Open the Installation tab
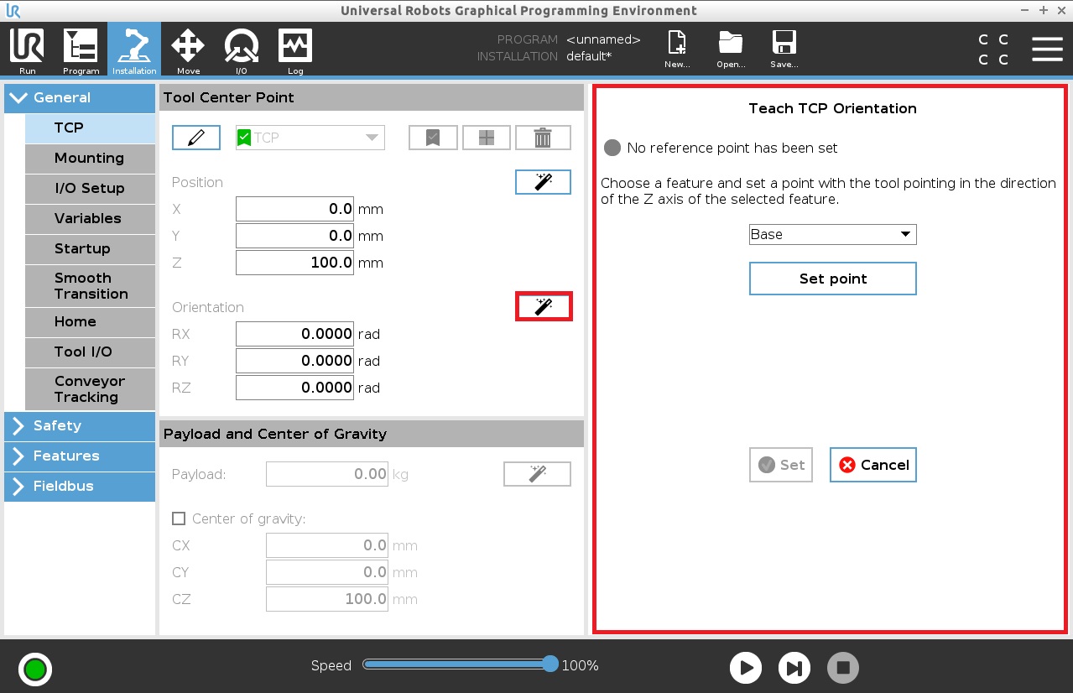 pos(134,49)
